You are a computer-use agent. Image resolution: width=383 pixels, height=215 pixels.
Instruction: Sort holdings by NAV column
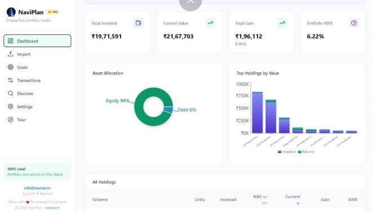pyautogui.click(x=260, y=199)
